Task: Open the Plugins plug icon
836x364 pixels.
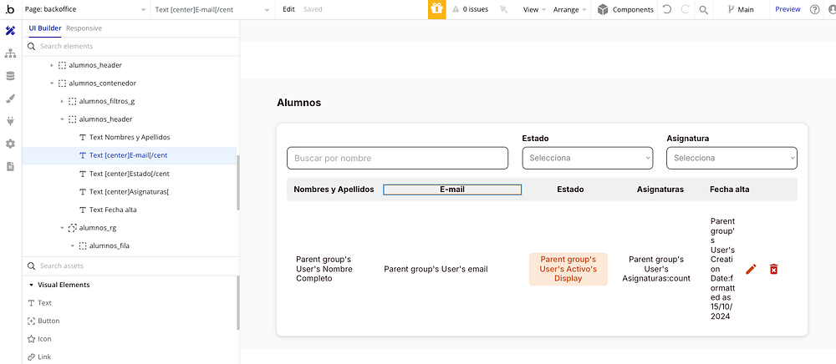Action: point(10,121)
